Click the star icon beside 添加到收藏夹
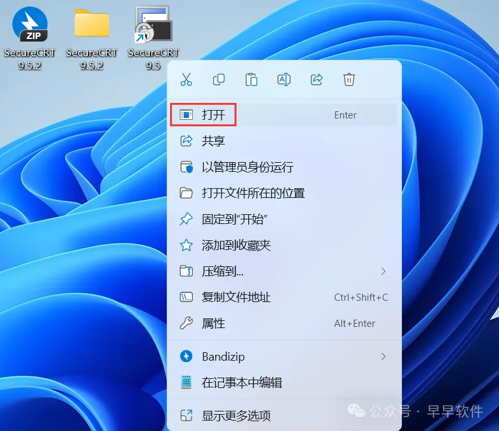Viewport: 499px width, 431px height. click(x=186, y=245)
